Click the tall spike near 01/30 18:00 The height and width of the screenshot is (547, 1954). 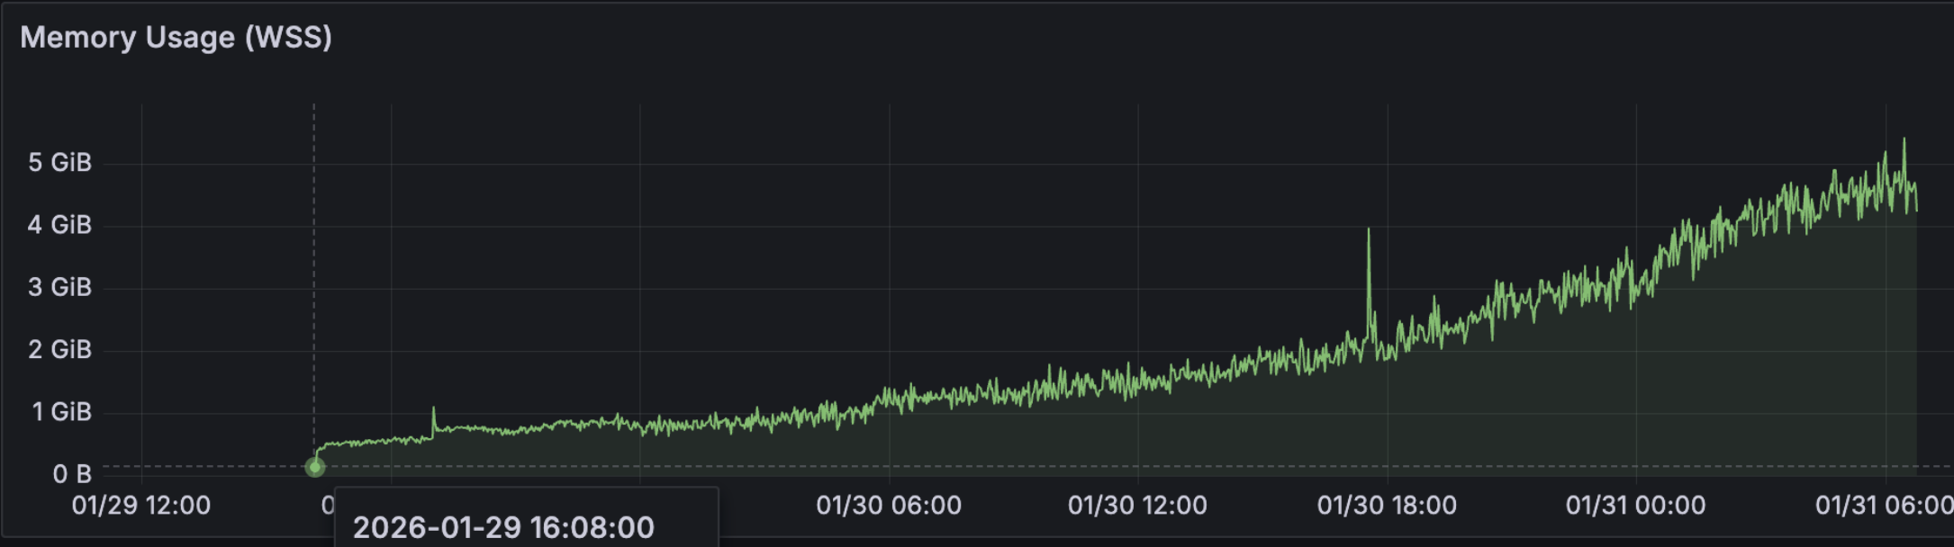coord(1369,232)
